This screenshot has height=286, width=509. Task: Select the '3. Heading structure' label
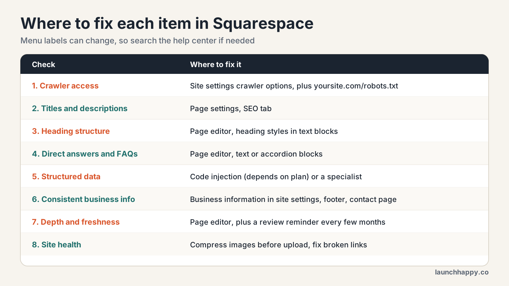[x=71, y=131]
